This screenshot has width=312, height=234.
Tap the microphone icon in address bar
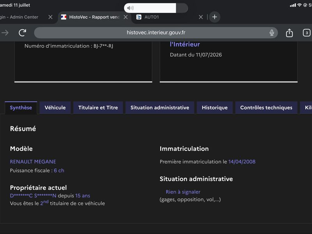[271, 33]
